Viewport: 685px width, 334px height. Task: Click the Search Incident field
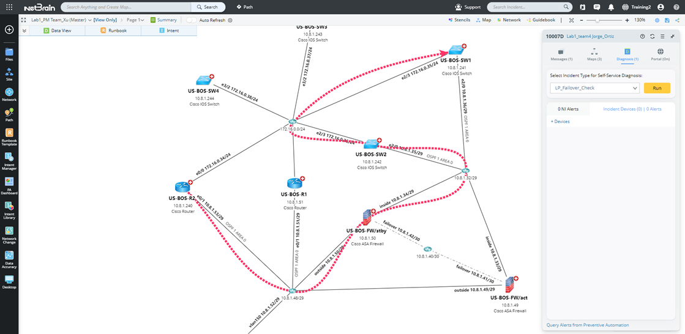[530, 7]
